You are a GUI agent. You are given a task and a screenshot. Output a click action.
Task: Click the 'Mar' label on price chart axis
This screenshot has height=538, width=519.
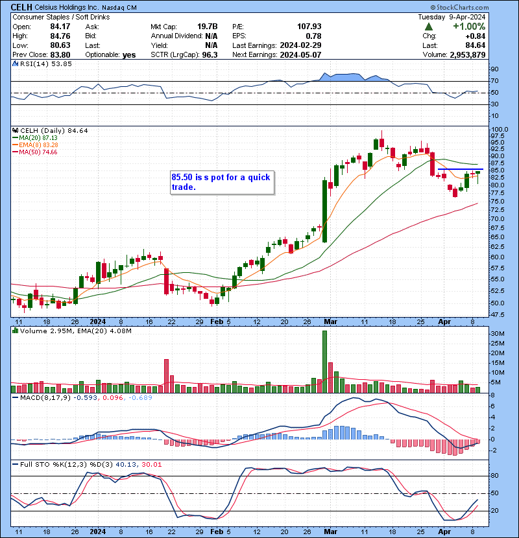pos(330,322)
